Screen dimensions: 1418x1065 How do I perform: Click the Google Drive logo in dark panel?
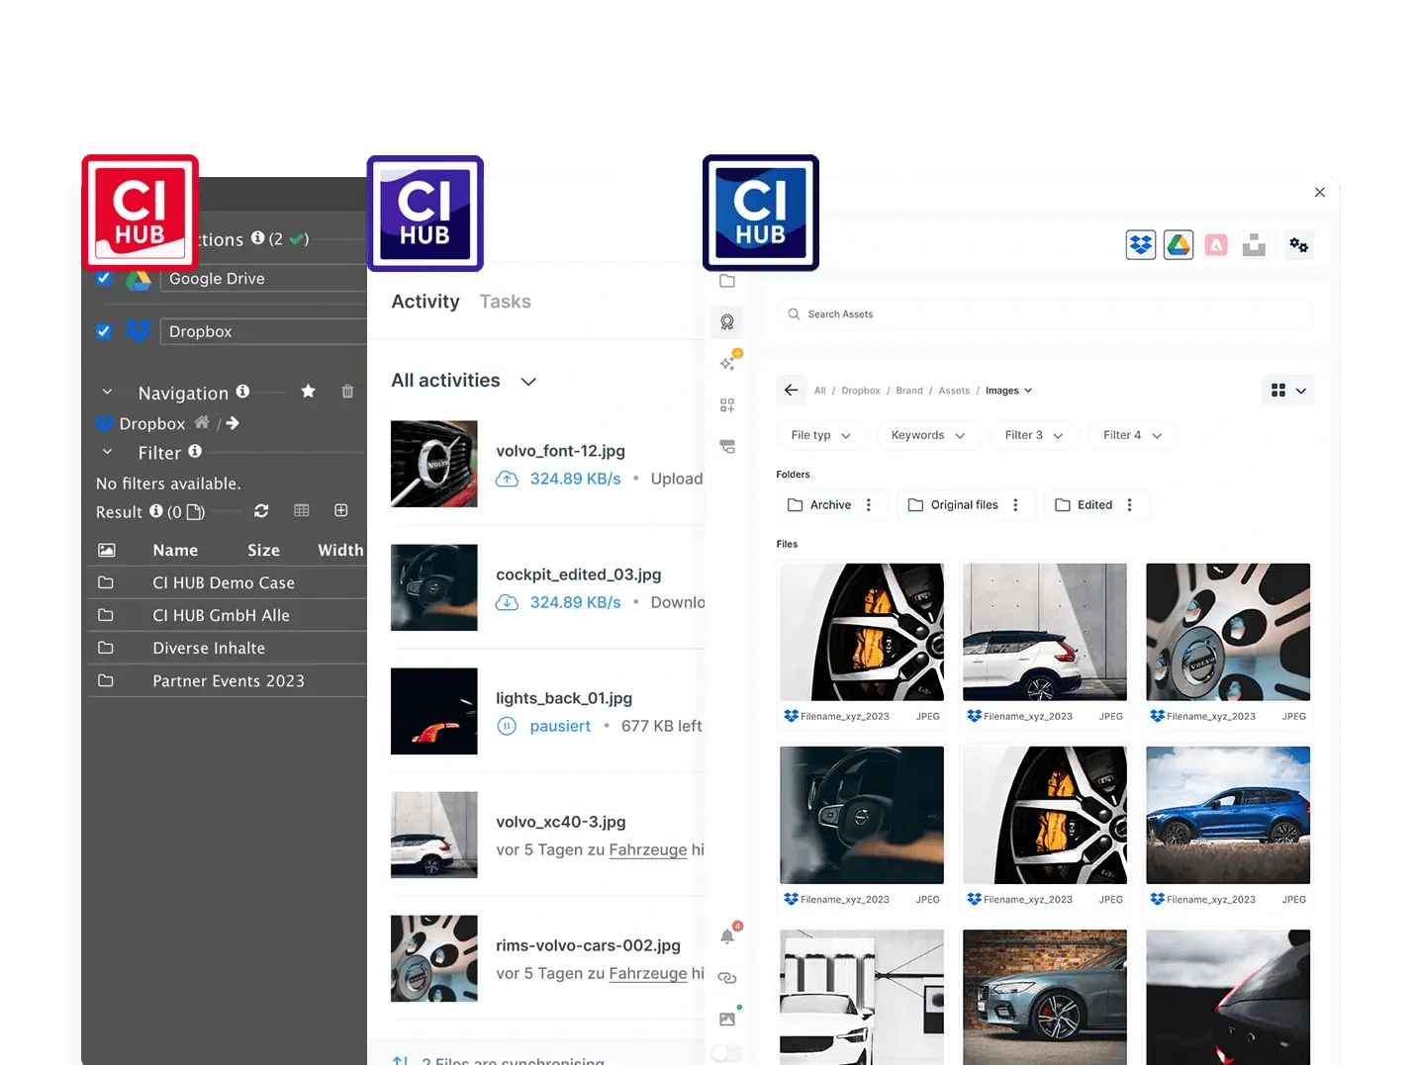(138, 280)
